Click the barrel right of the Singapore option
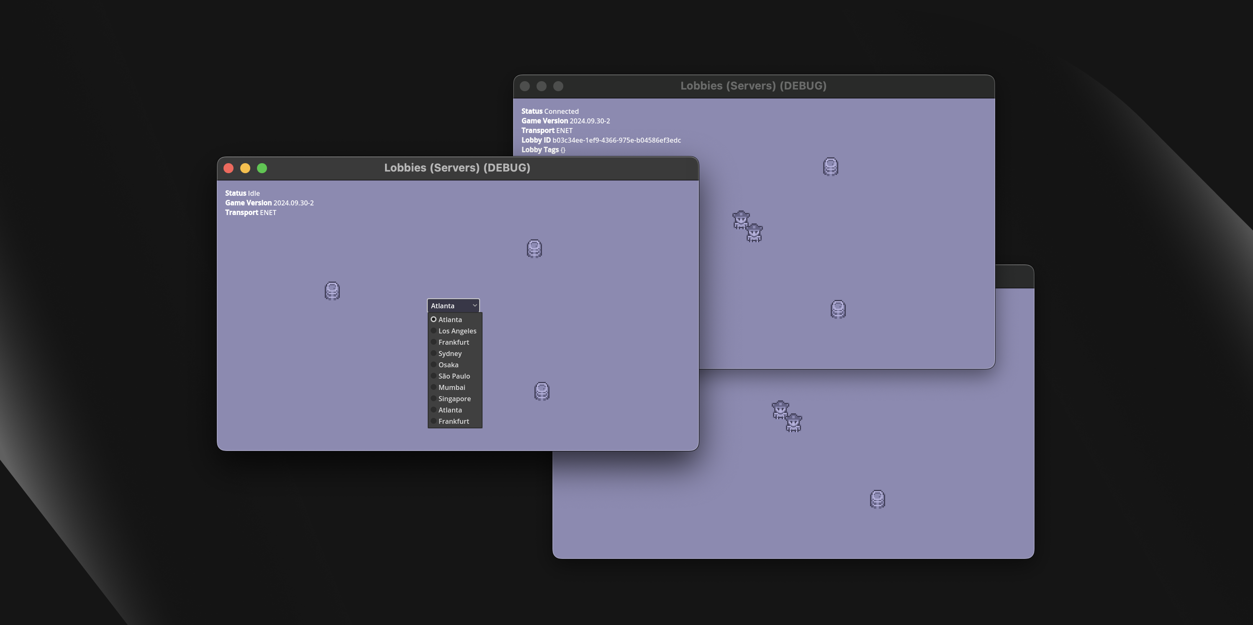 click(x=542, y=391)
